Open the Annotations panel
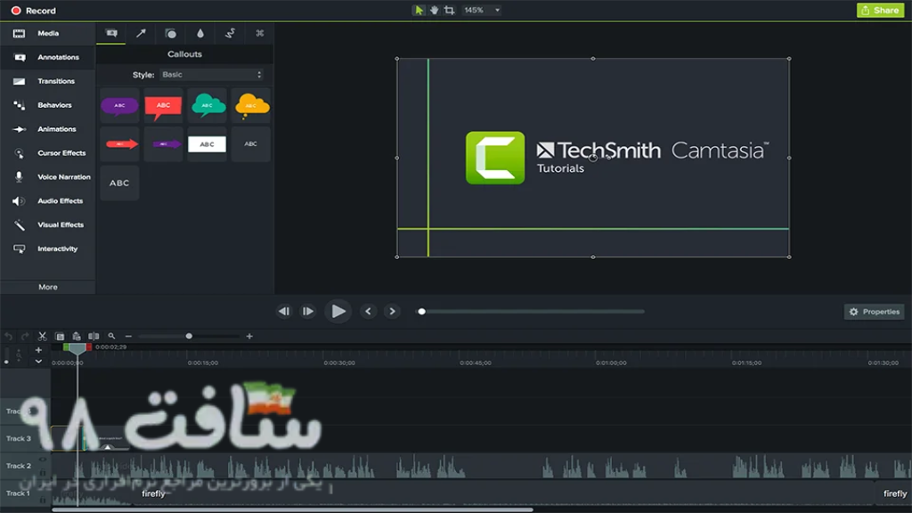 (x=48, y=57)
